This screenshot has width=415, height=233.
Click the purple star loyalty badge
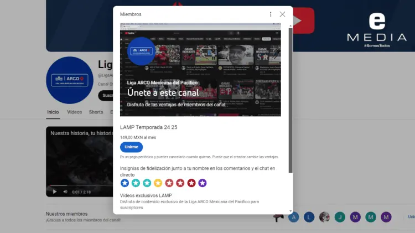point(203,183)
